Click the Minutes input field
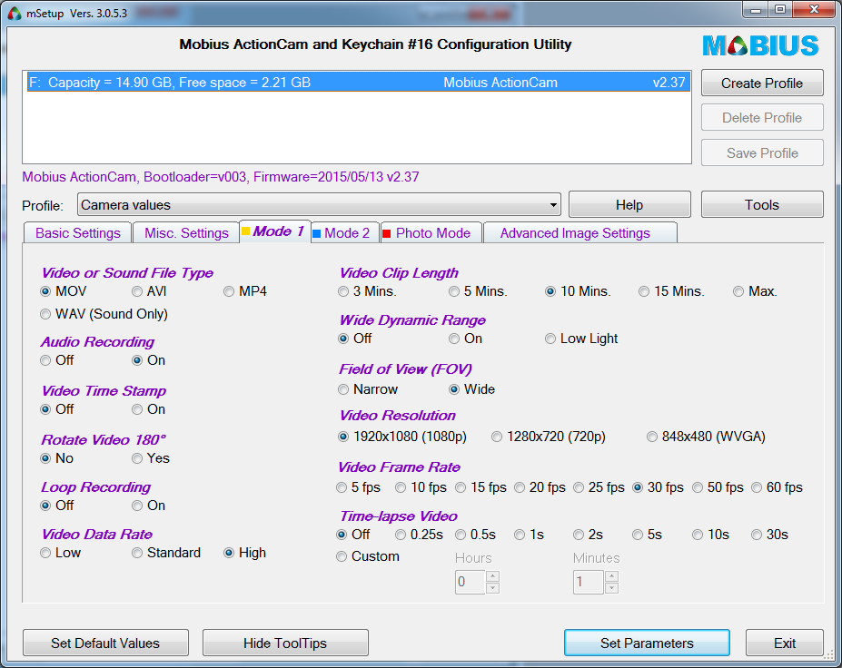 [589, 582]
